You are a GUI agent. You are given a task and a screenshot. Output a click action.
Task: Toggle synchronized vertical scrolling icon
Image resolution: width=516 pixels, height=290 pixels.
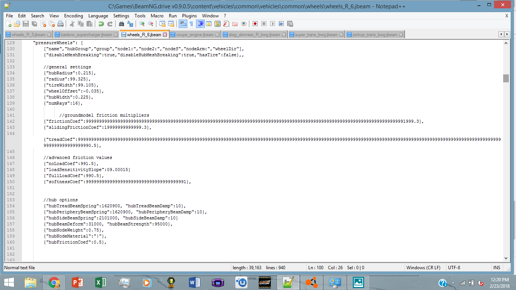point(162,24)
